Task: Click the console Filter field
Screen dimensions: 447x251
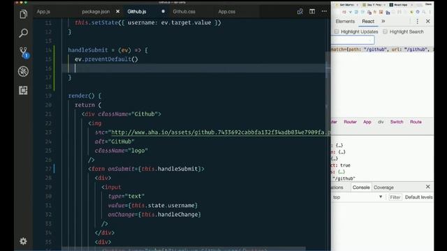Action: point(395,197)
